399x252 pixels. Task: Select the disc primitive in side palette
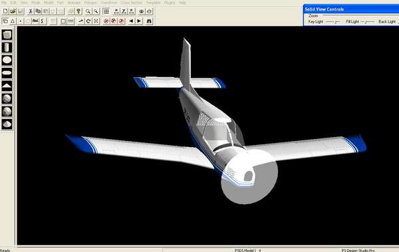click(x=7, y=60)
